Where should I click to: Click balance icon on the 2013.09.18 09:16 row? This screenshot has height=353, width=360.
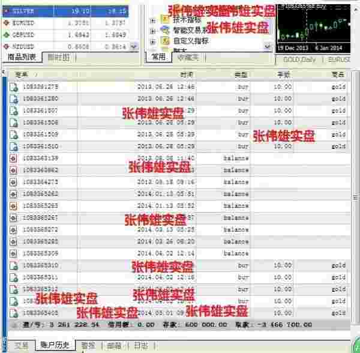tap(13, 182)
